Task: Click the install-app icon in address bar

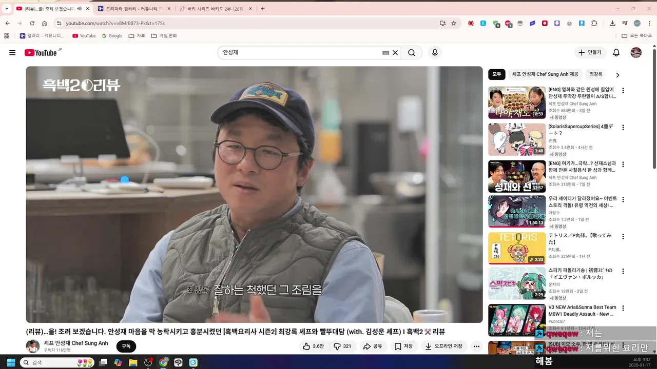Action: coord(442,23)
